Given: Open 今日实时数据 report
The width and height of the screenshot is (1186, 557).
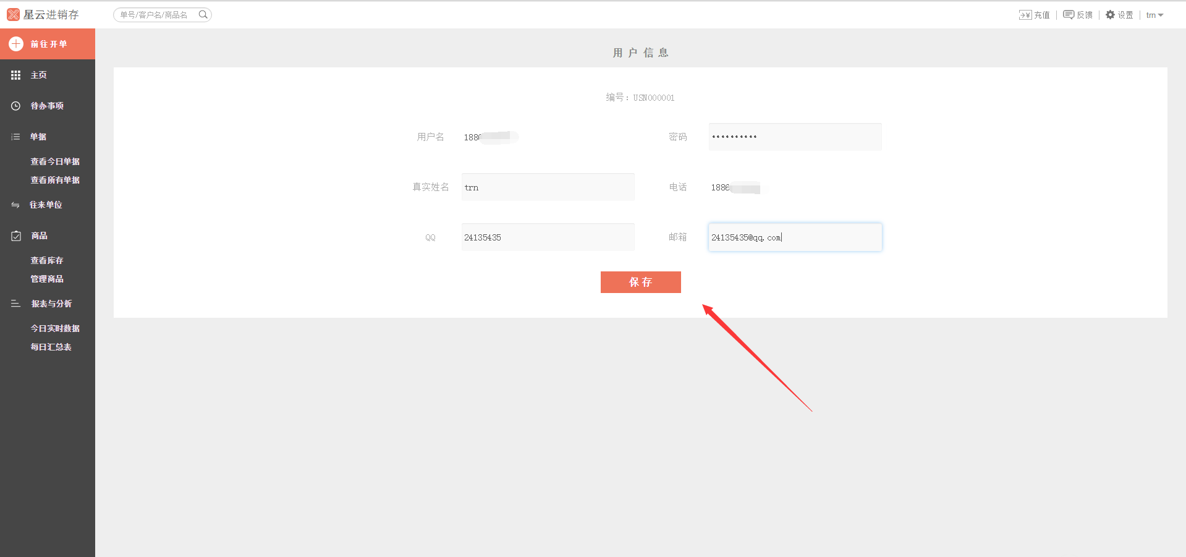Looking at the screenshot, I should [x=55, y=328].
